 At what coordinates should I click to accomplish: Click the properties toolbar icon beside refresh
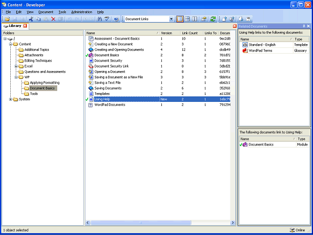[203, 19]
